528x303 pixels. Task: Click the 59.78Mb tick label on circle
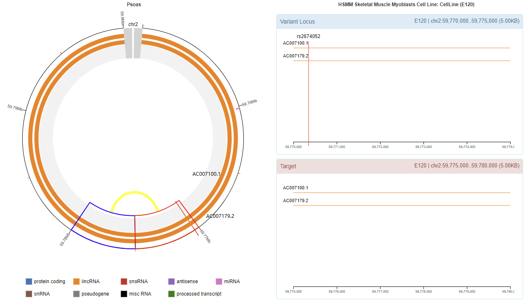pos(65,239)
